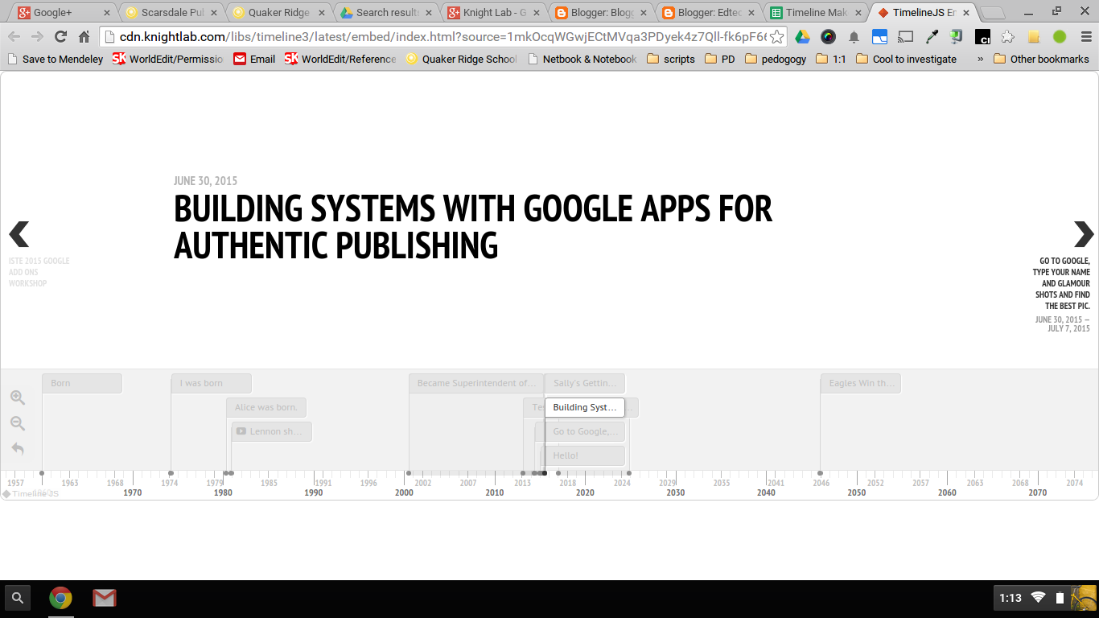Activate the eyedropper color picker extension
Screen dimensions: 1099x618
point(932,37)
